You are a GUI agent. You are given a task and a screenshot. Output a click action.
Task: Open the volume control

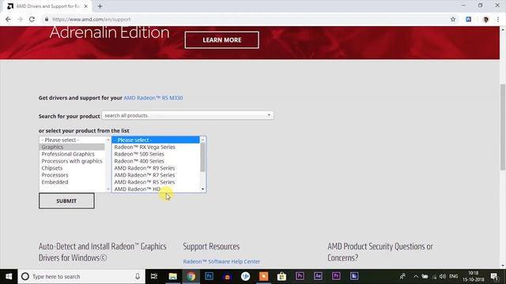point(443,276)
